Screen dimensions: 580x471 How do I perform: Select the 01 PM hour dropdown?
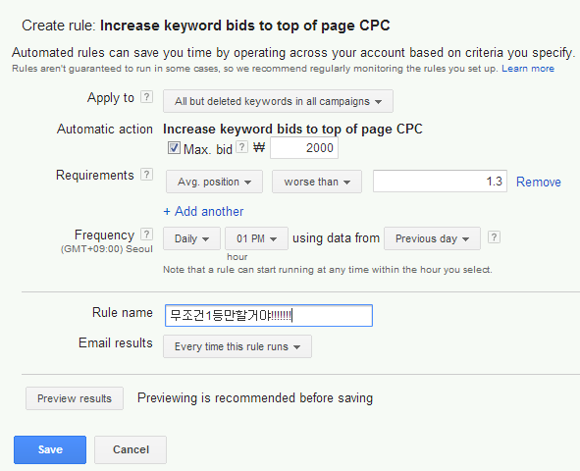click(x=256, y=238)
